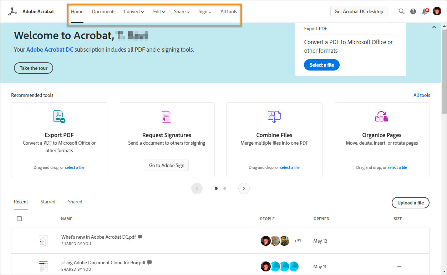
Task: Sort by the OPENED column header
Action: (x=321, y=219)
